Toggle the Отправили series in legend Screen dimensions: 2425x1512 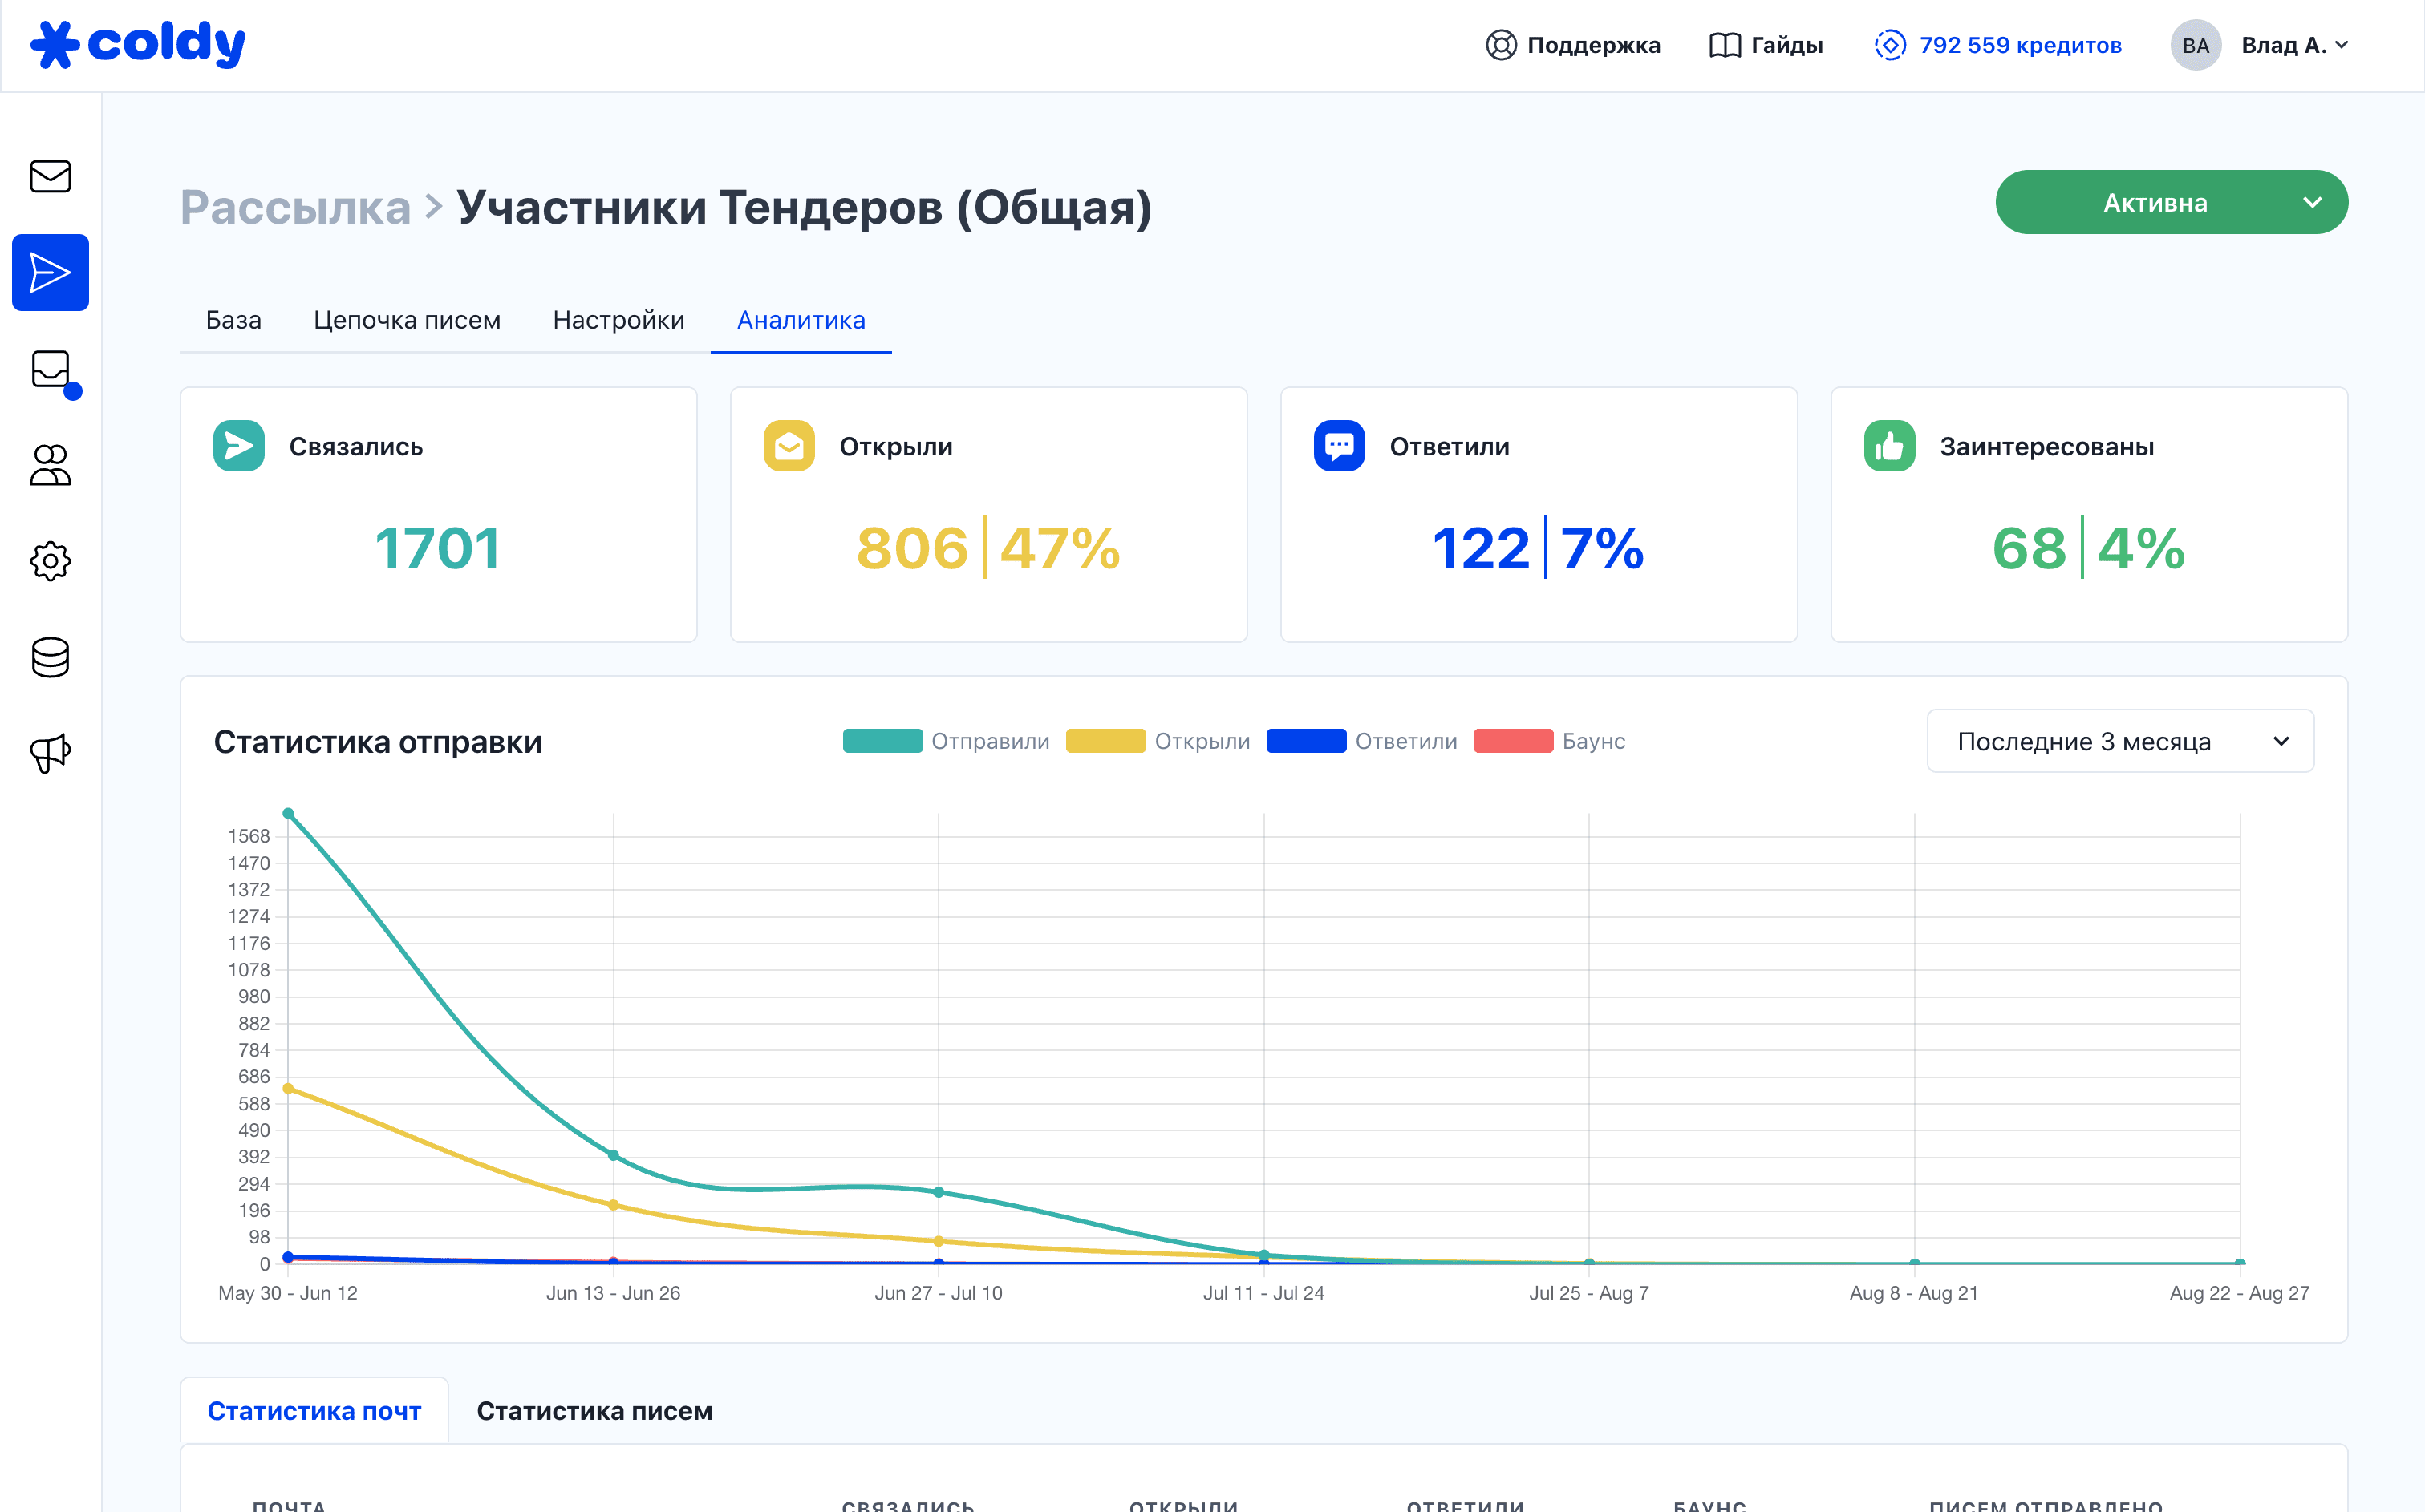pyautogui.click(x=947, y=741)
